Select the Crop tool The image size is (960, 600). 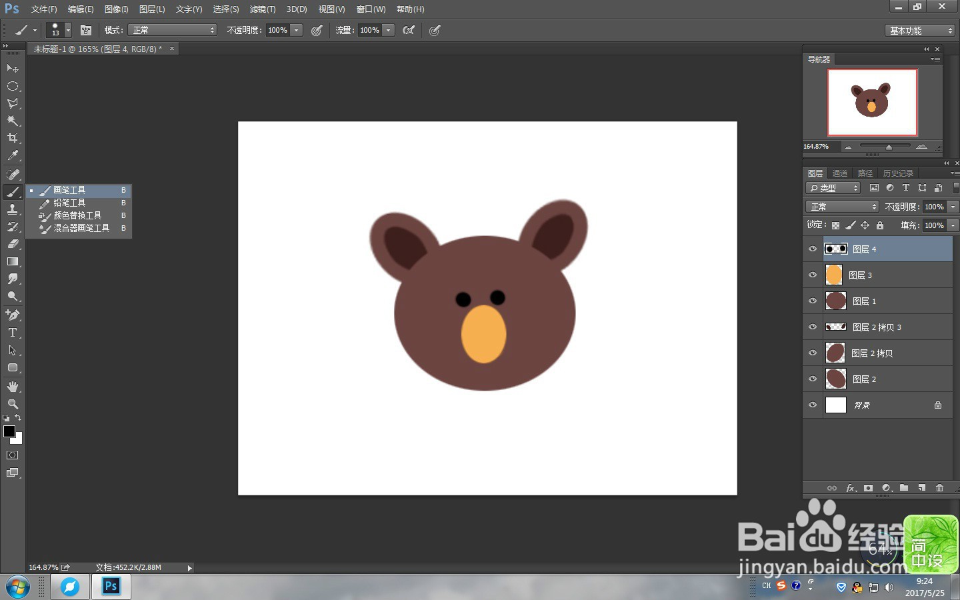(x=13, y=138)
